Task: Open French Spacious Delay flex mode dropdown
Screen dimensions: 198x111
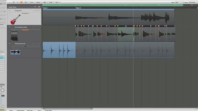Action: [25, 30]
